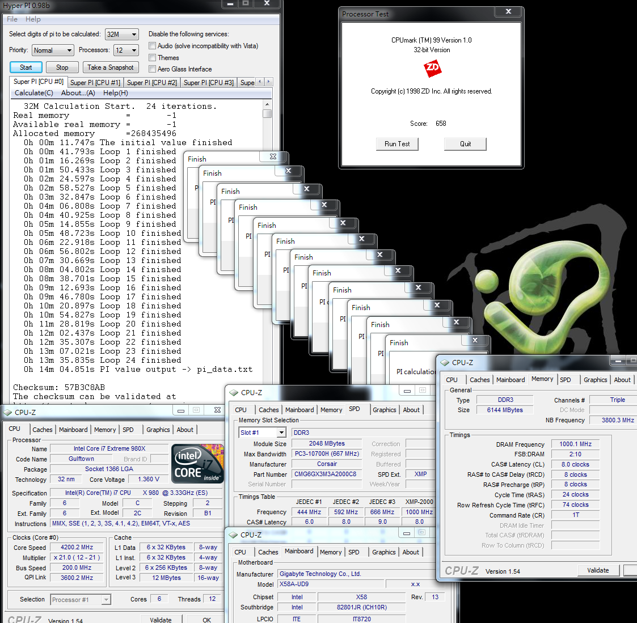The height and width of the screenshot is (623, 637).
Task: Click the red ZD logo in Processor Test
Action: (x=432, y=69)
